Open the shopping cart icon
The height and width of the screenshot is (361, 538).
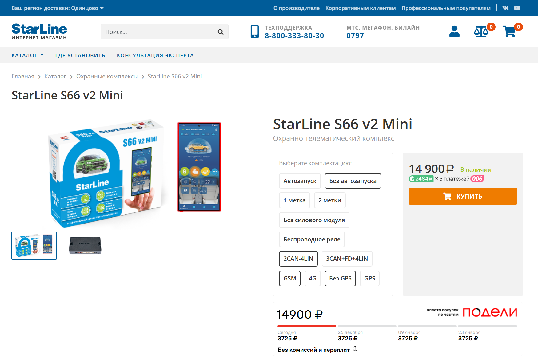click(509, 31)
